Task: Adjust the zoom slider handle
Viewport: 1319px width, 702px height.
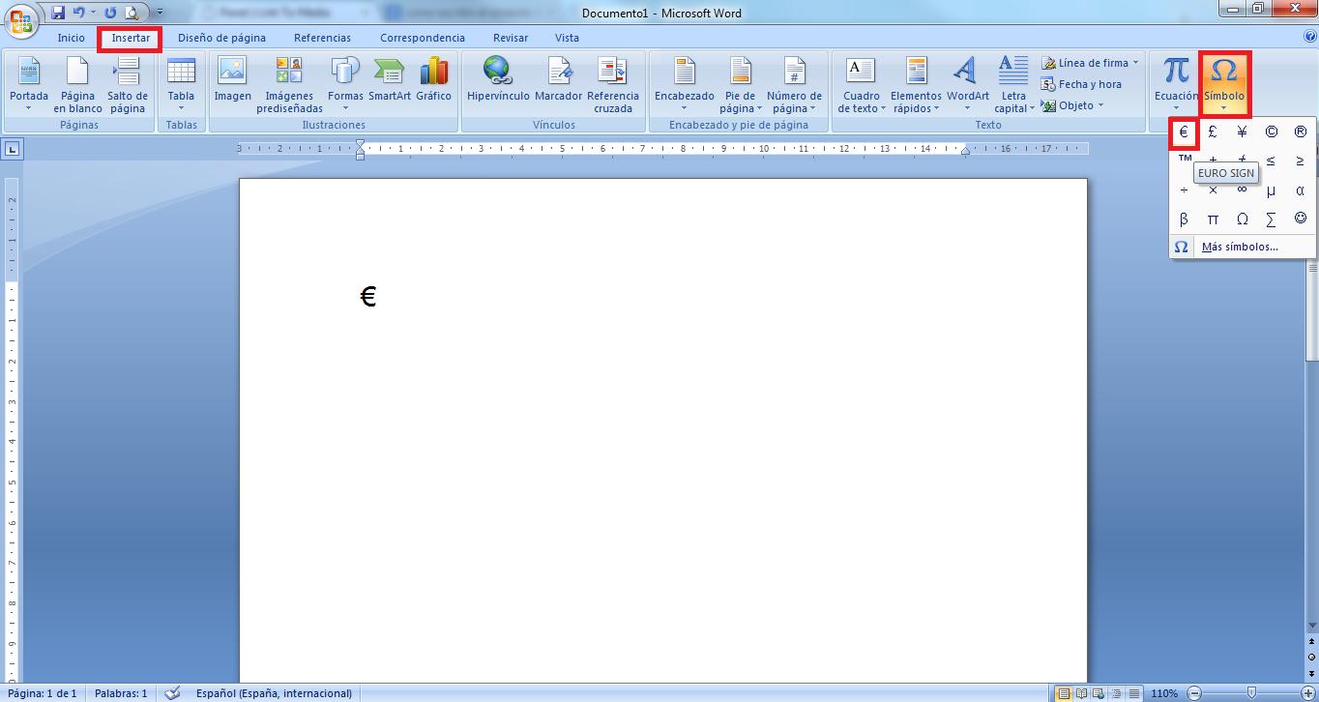Action: tap(1251, 693)
